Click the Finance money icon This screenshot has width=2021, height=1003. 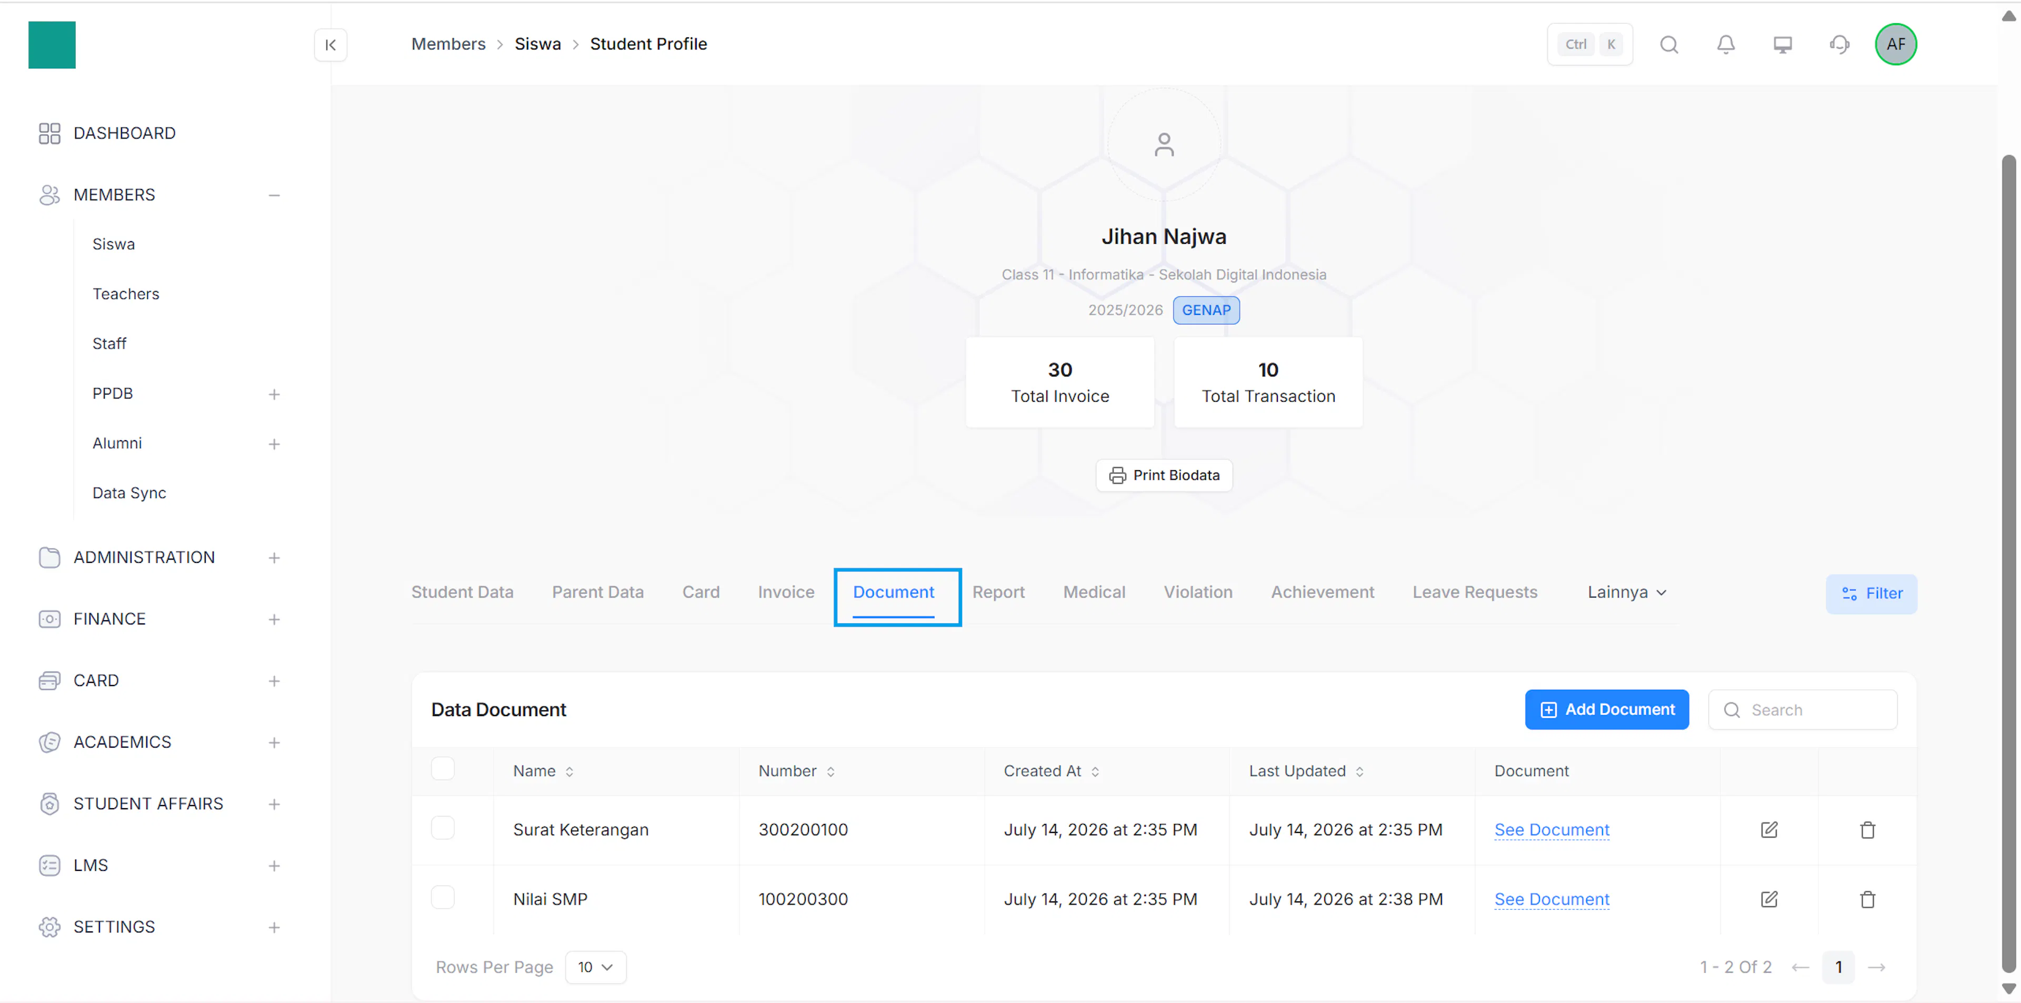pyautogui.click(x=49, y=619)
